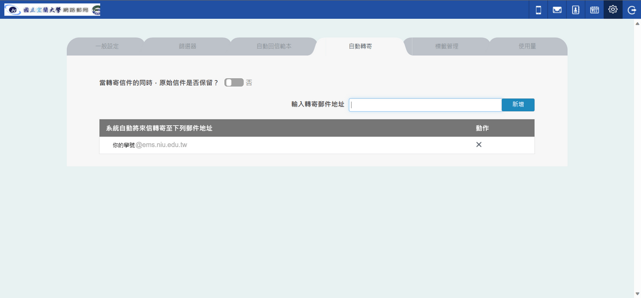Click the university webmail logo
Viewport: 641px width, 298px height.
[52, 10]
